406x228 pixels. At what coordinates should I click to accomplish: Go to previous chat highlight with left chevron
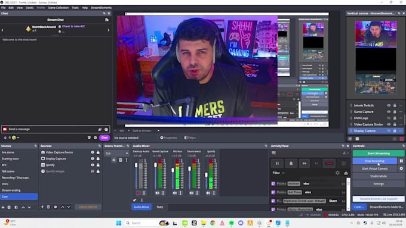coord(2,30)
